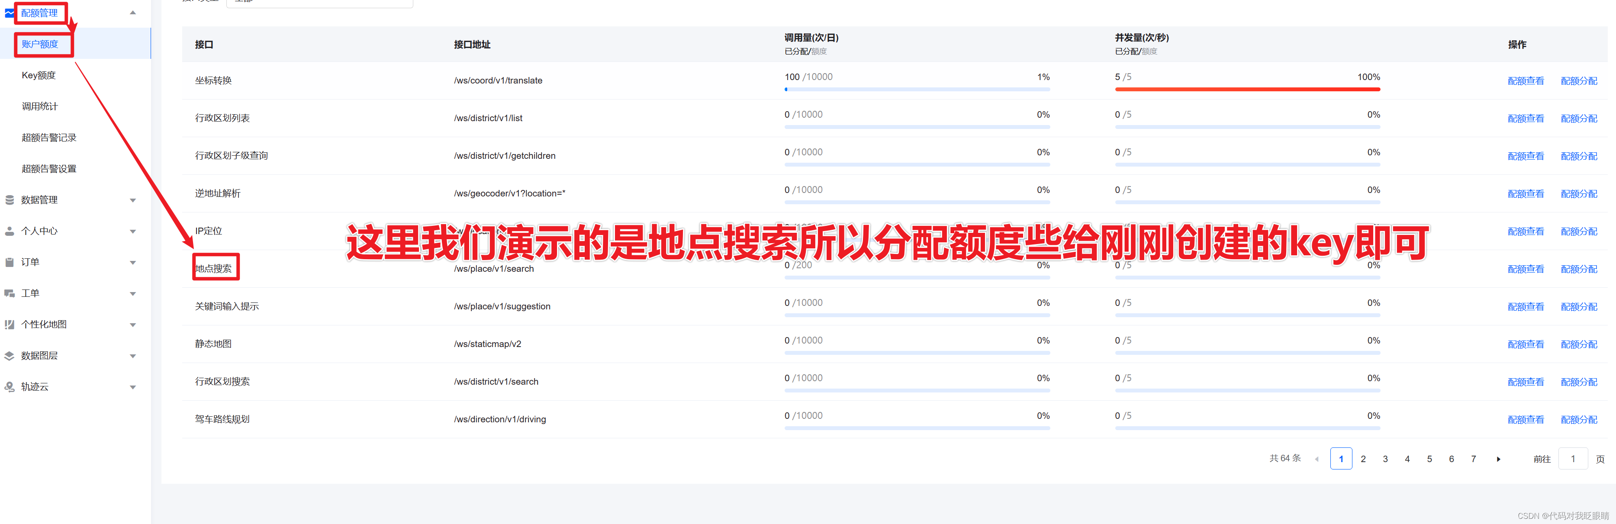Click 配额分配 for IP定位 row

pyautogui.click(x=1579, y=231)
